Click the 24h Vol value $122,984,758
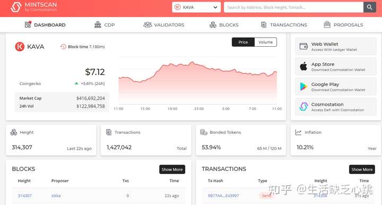382x205 pixels. [91, 106]
